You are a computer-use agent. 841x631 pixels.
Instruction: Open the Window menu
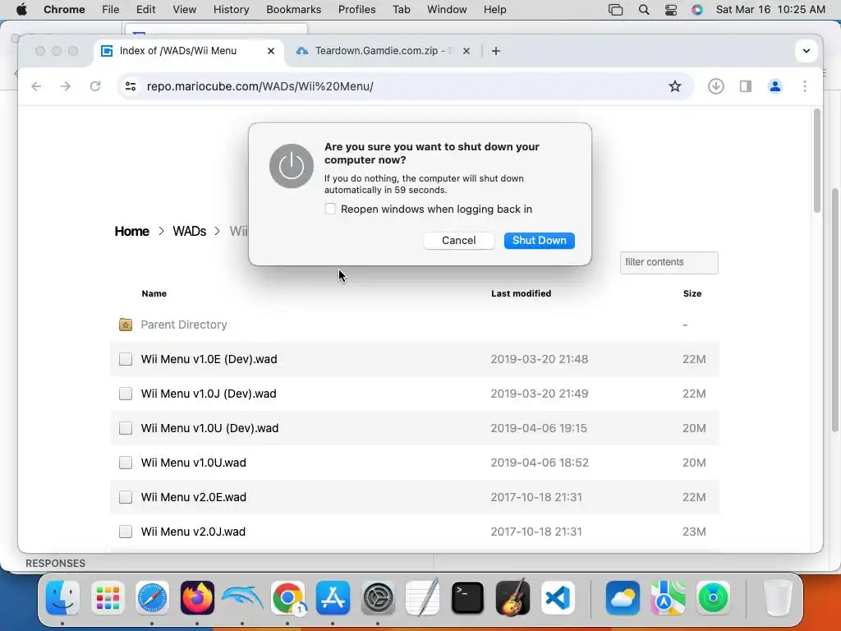click(x=447, y=10)
